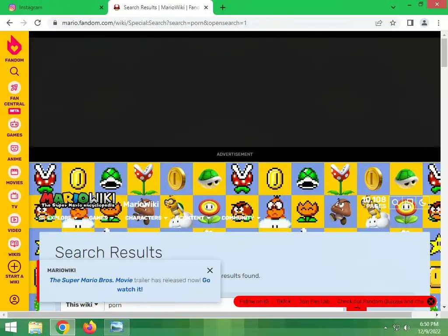448x336 pixels.
Task: Open the tab search chevron
Action: [x=393, y=7]
